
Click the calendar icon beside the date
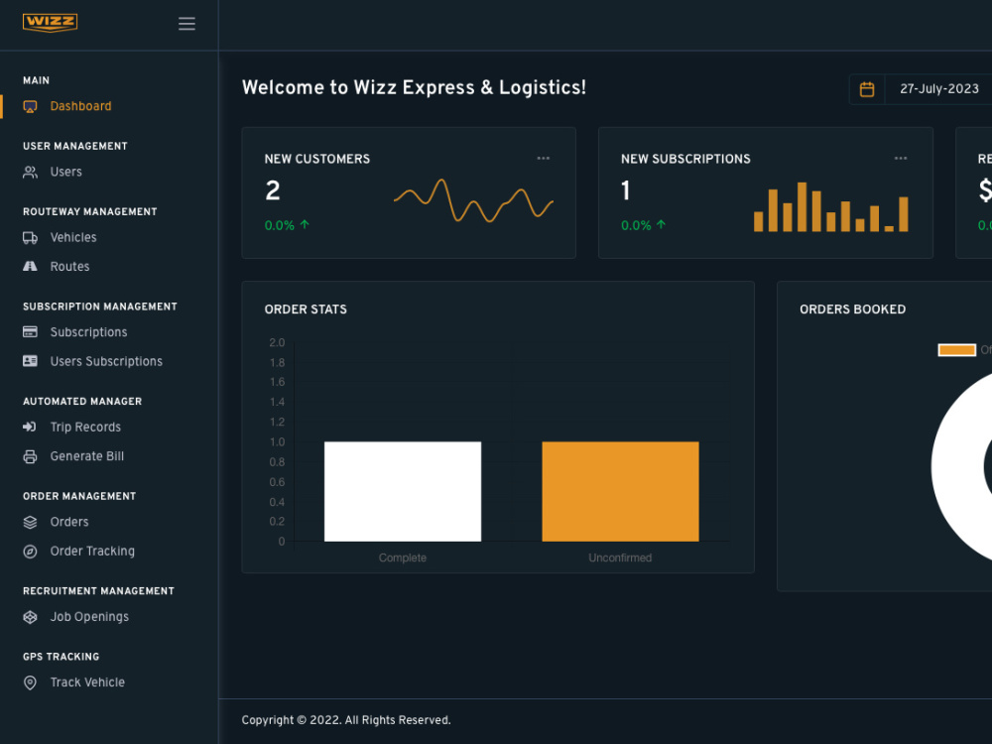[x=867, y=89]
